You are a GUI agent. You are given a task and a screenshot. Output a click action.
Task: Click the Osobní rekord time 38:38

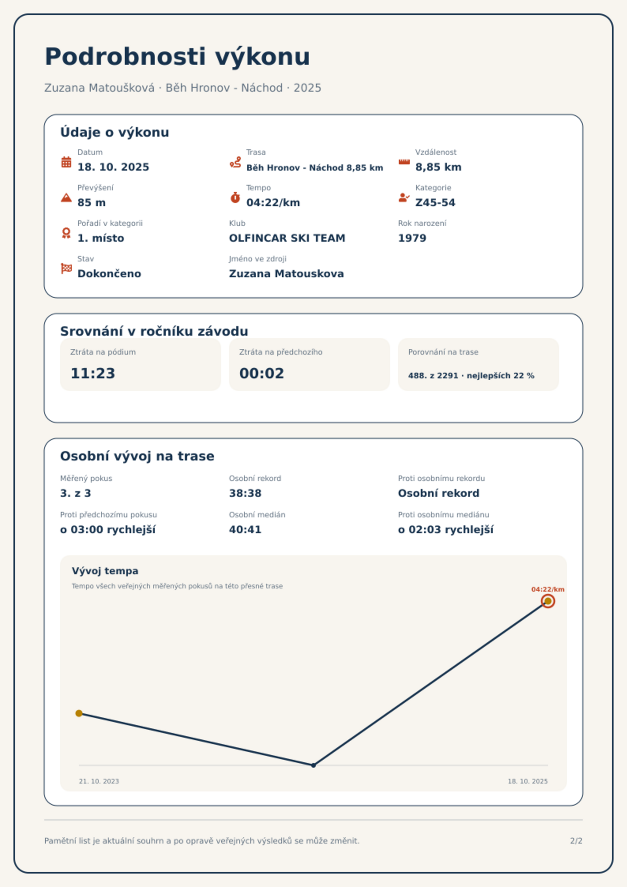point(245,493)
